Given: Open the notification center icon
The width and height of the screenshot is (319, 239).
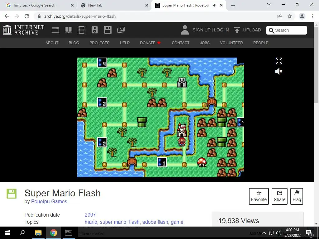Looking at the screenshot, I should pos(309,233).
